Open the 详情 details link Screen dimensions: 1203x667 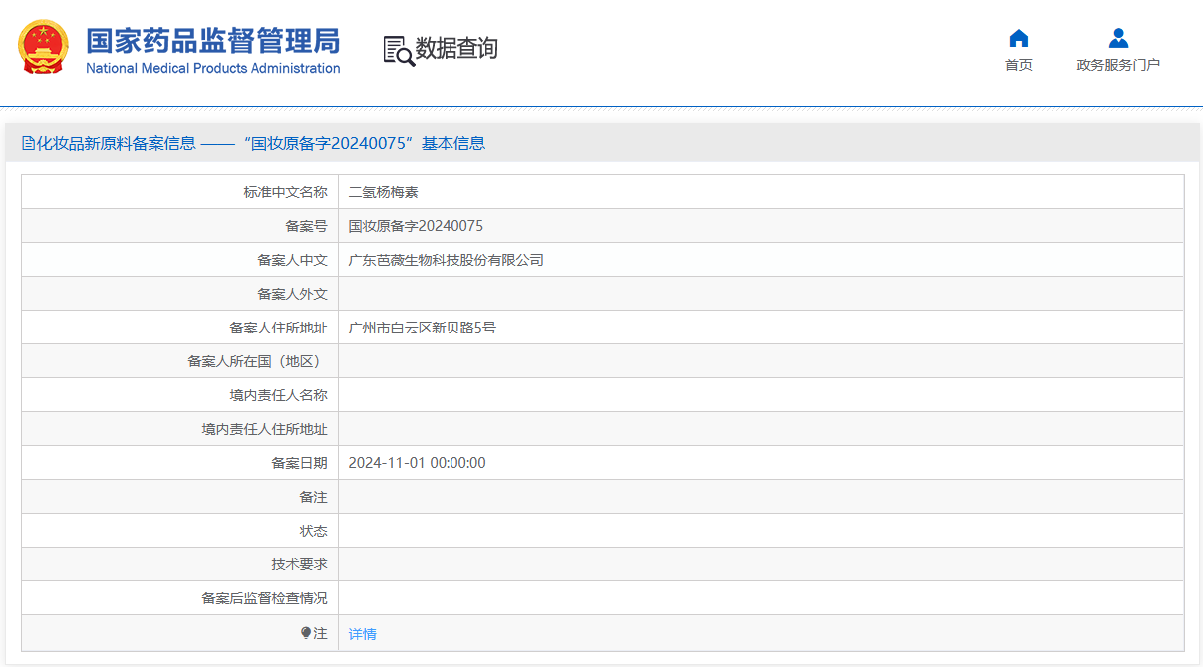(362, 634)
